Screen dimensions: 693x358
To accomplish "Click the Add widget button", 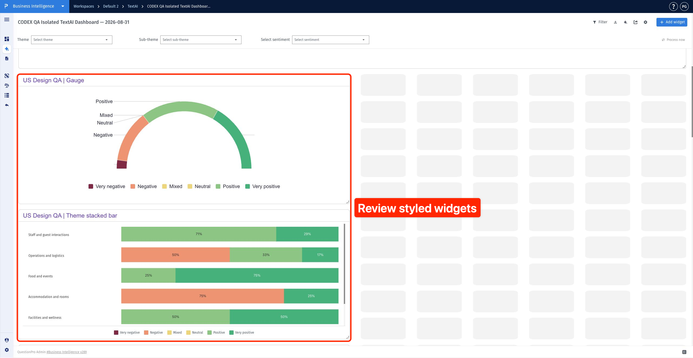I will coord(672,22).
